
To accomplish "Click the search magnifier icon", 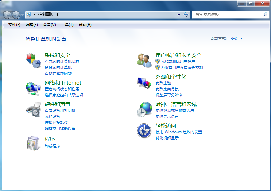I will (x=265, y=15).
